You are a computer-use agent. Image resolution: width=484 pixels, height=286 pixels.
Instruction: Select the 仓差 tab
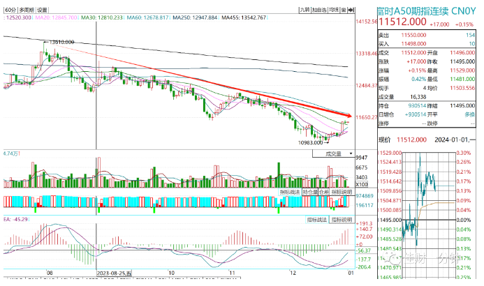(324, 192)
